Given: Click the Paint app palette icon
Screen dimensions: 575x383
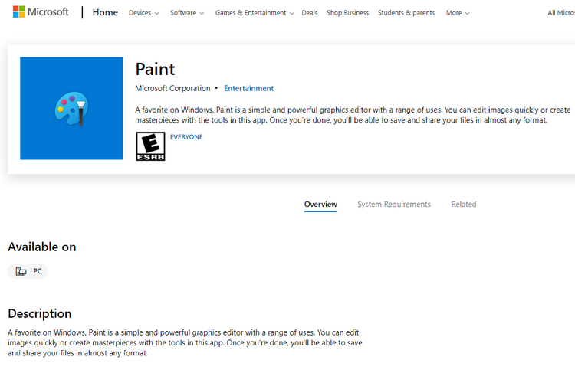Looking at the screenshot, I should point(71,108).
